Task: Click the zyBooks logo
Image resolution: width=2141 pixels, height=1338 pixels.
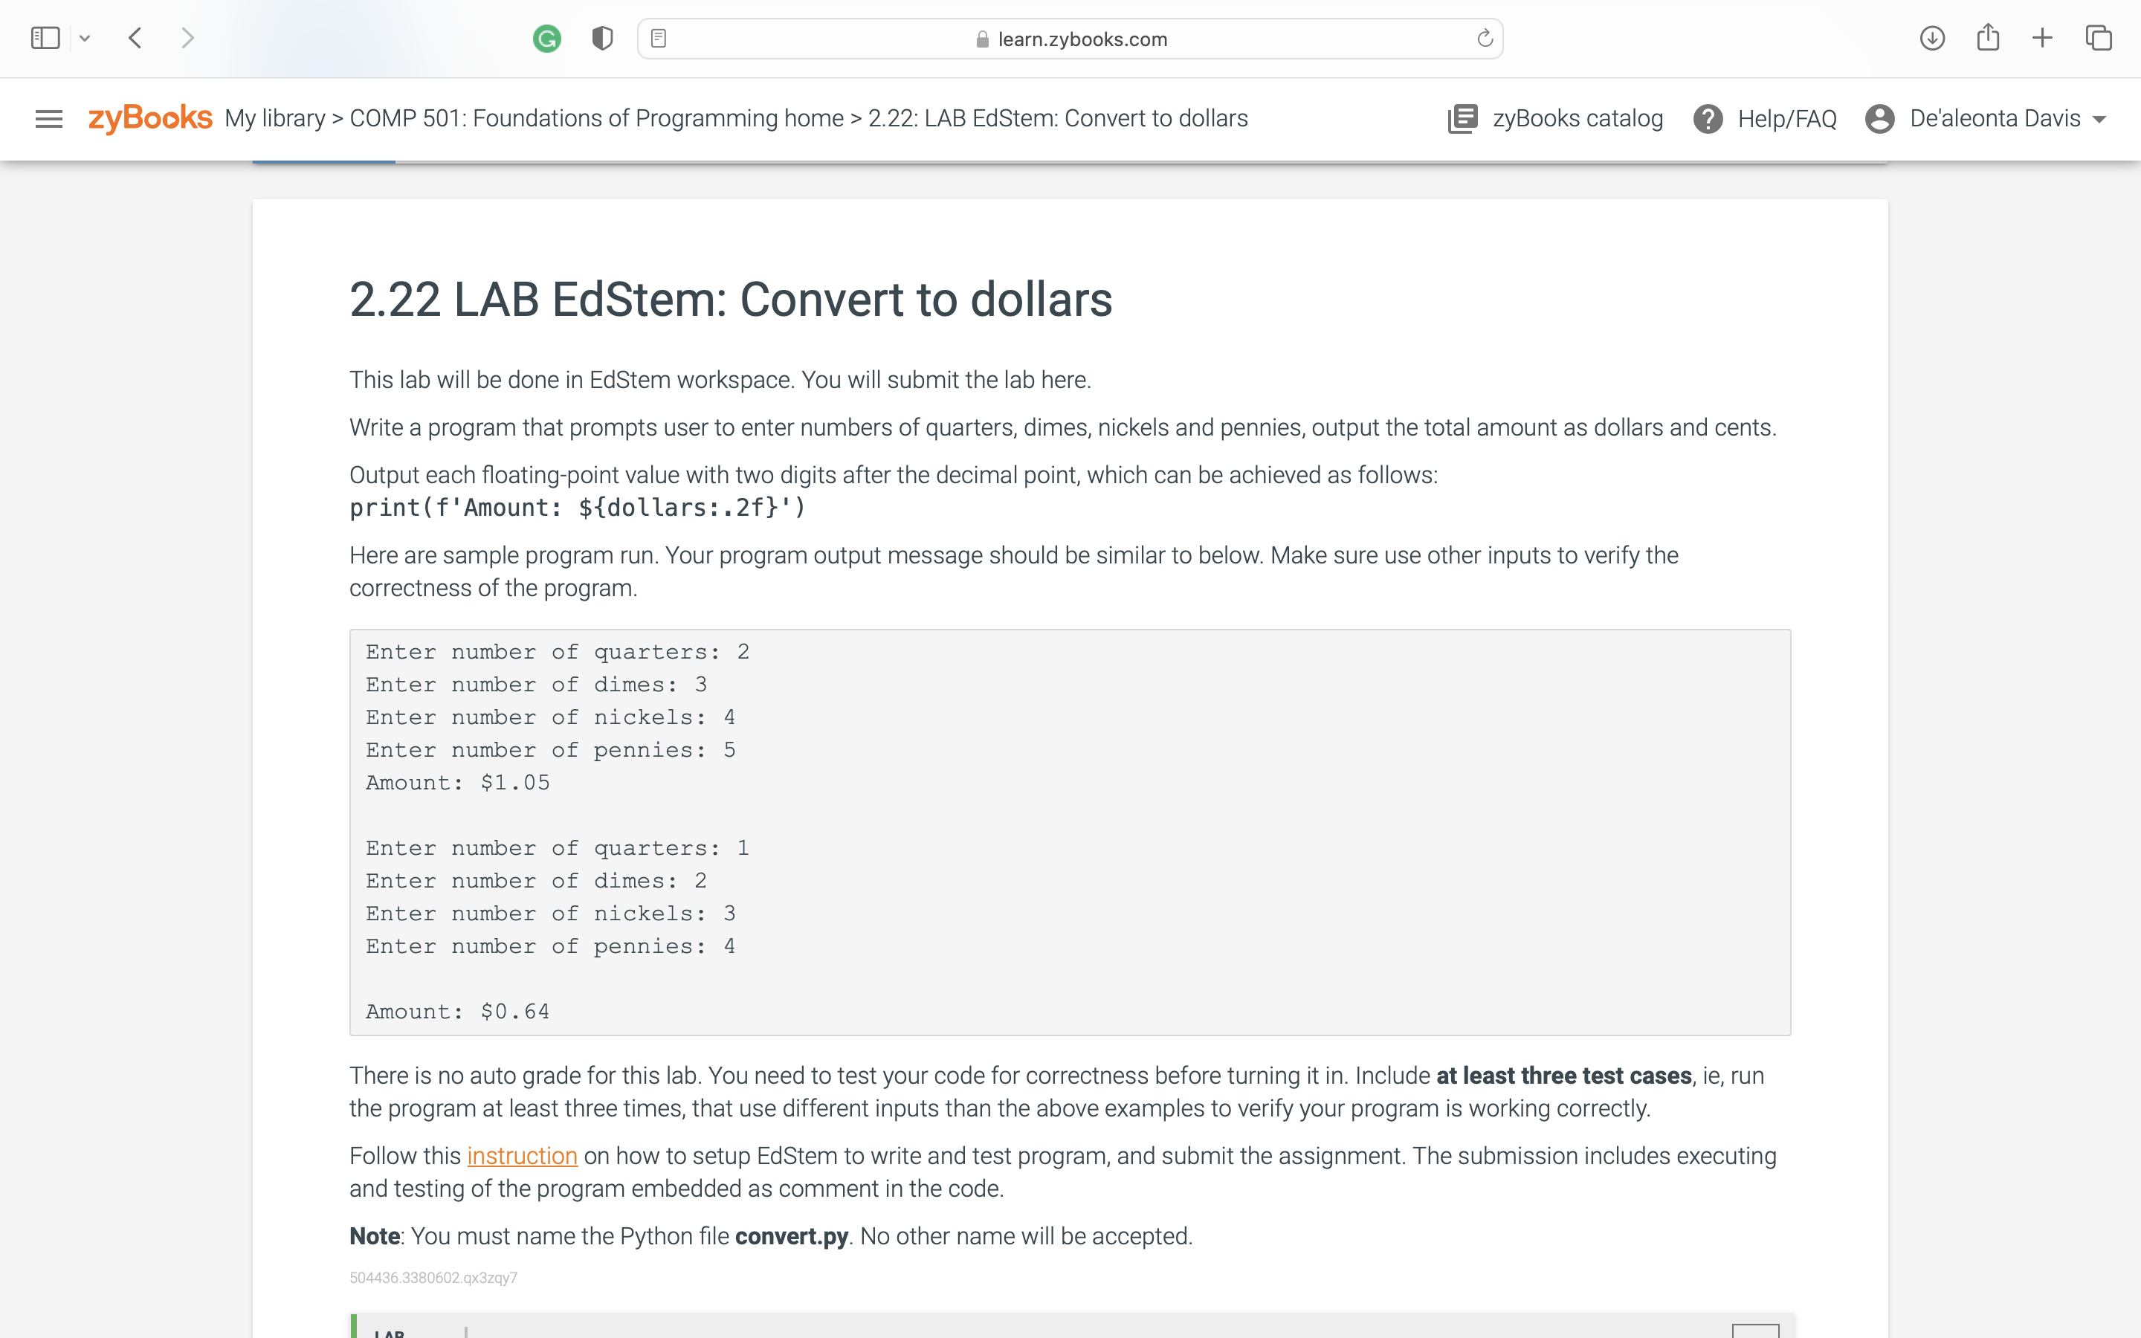Action: tap(149, 117)
